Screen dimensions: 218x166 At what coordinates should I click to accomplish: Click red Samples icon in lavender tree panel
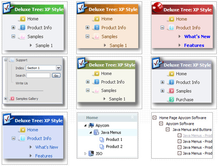click(x=171, y=91)
